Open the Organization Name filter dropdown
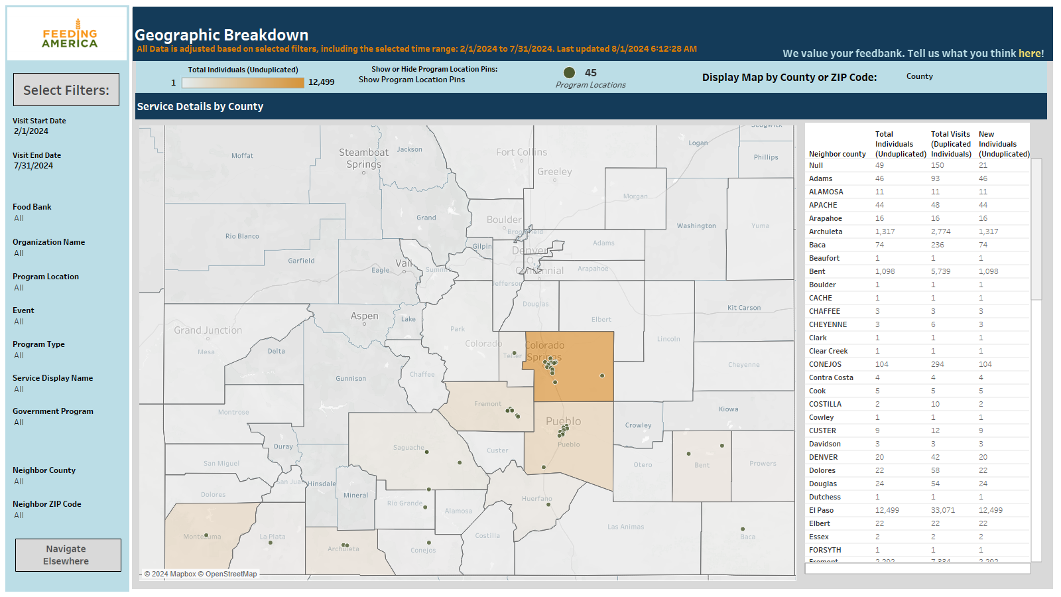This screenshot has width=1061, height=597. click(x=66, y=253)
